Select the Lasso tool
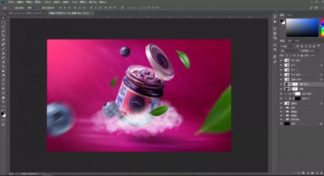324x176 pixels. (3, 27)
